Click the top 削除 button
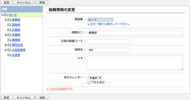This screenshot has height=100, width=190. 42,2
